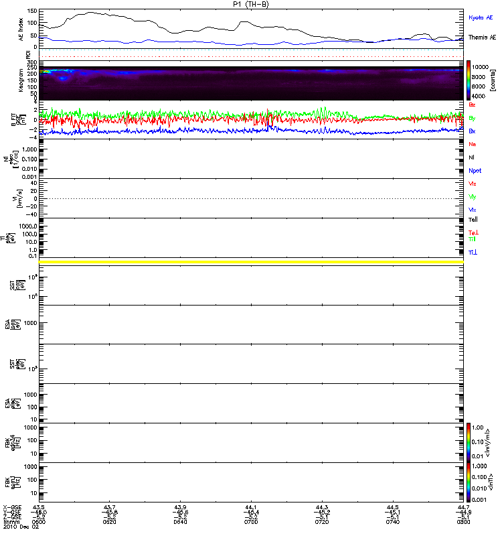Viewport: 502px width, 536px height.
Task: Click the AE Index axis label
Action: (x=21, y=29)
